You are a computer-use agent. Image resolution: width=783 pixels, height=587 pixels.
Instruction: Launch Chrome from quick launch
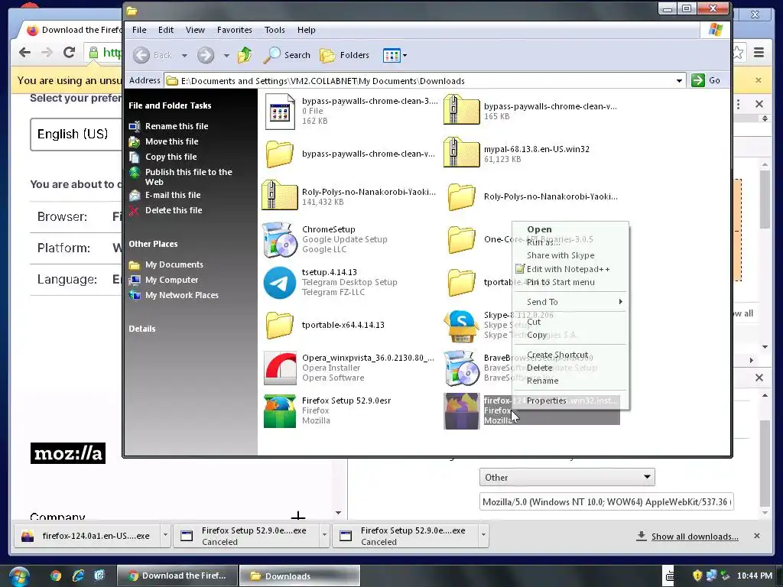[x=55, y=576]
